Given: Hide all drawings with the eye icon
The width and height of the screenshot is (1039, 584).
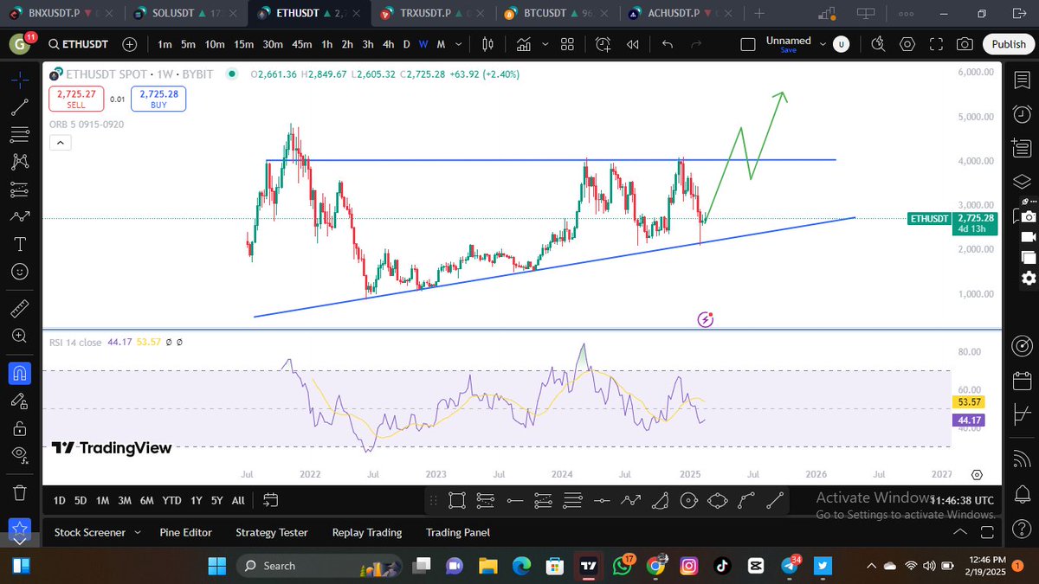Looking at the screenshot, I should [x=20, y=454].
